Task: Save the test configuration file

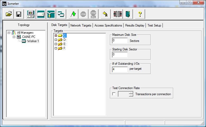Action: pyautogui.click(x=19, y=14)
